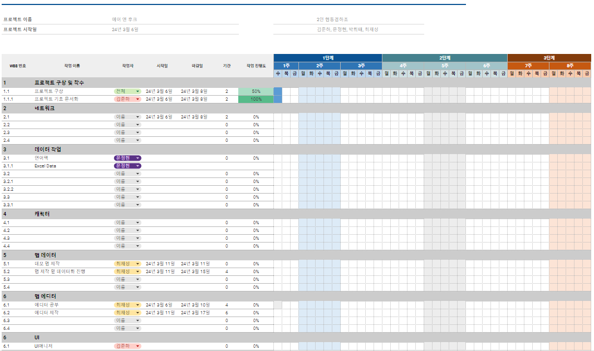Click the 프로젝트 시작일 label
This screenshot has height=351, width=594.
coord(20,29)
